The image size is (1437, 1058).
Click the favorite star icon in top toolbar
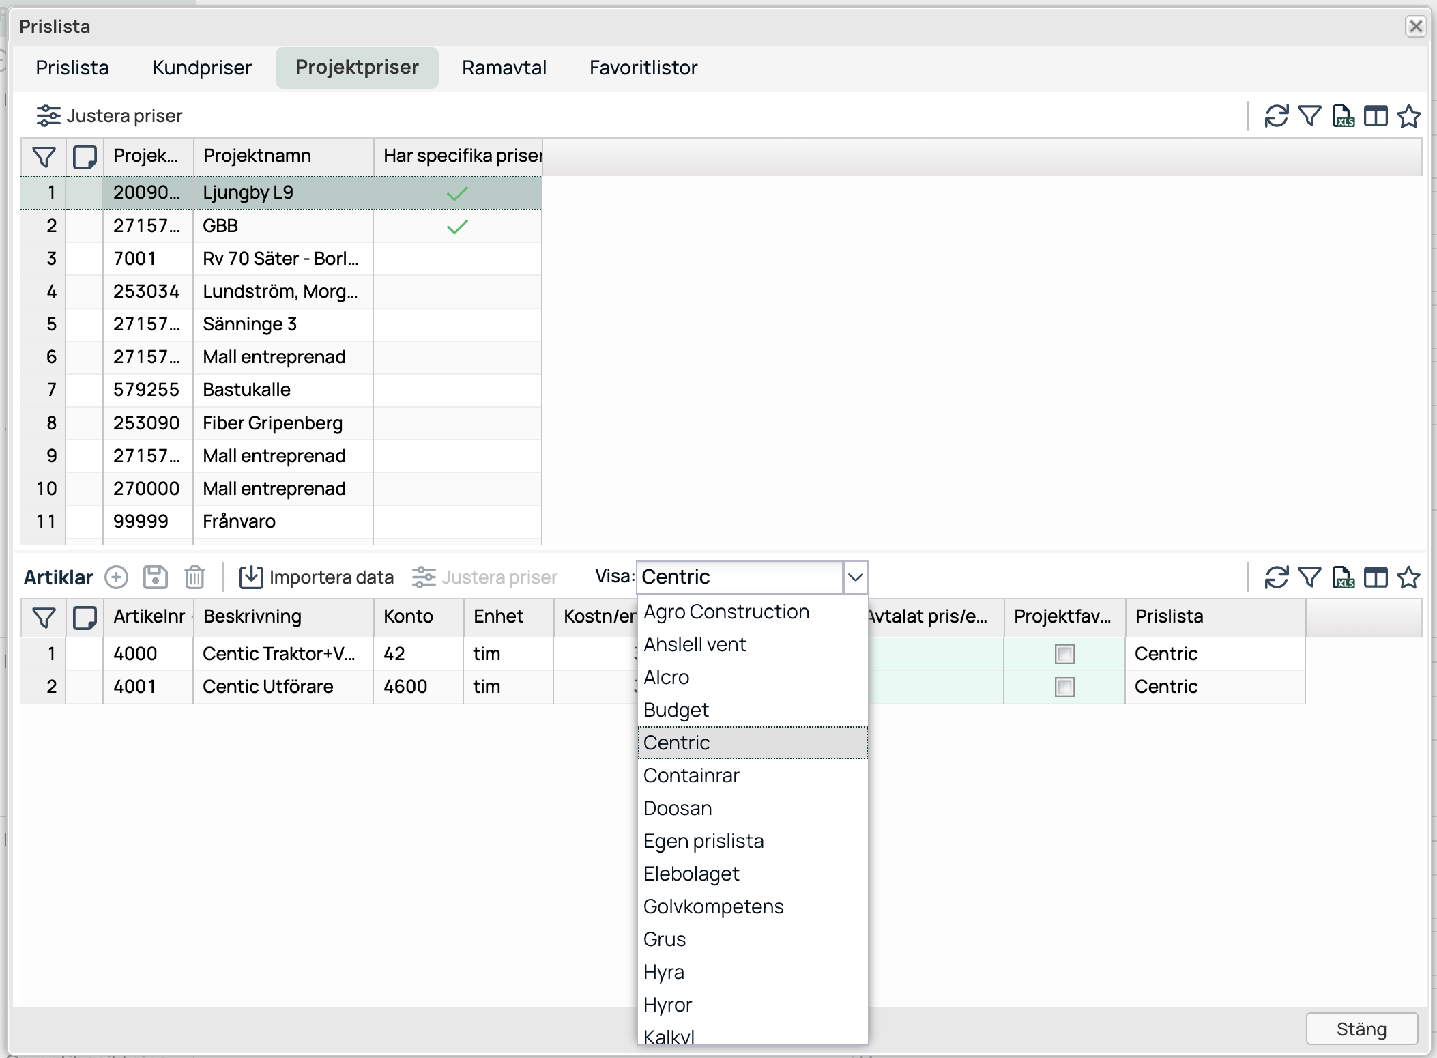point(1408,116)
